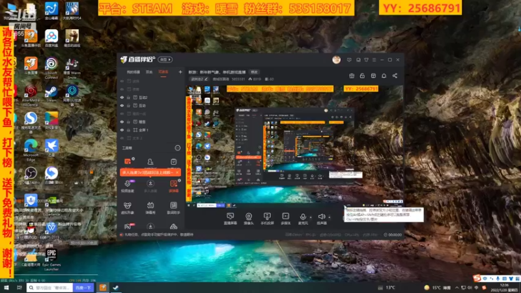The height and width of the screenshot is (293, 521).
Task: Click the 百度一下 search button
Action: 83,288
